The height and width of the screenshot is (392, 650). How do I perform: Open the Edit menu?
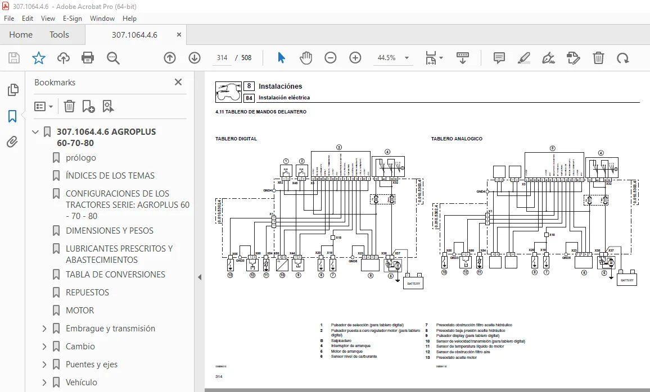[x=28, y=18]
